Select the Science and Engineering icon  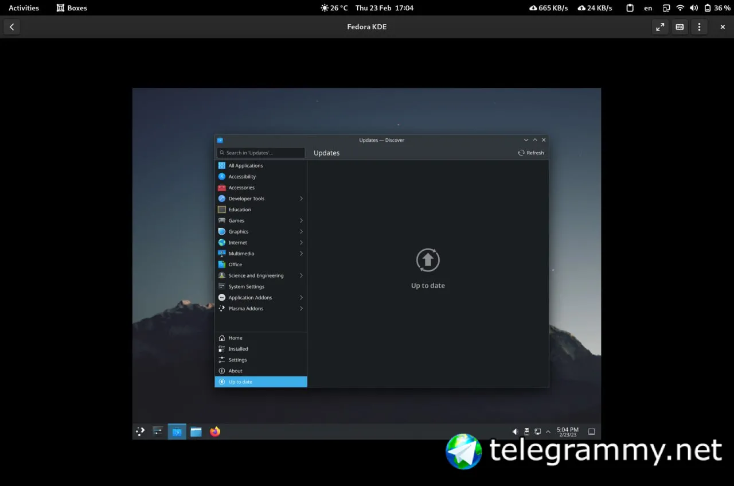click(222, 275)
